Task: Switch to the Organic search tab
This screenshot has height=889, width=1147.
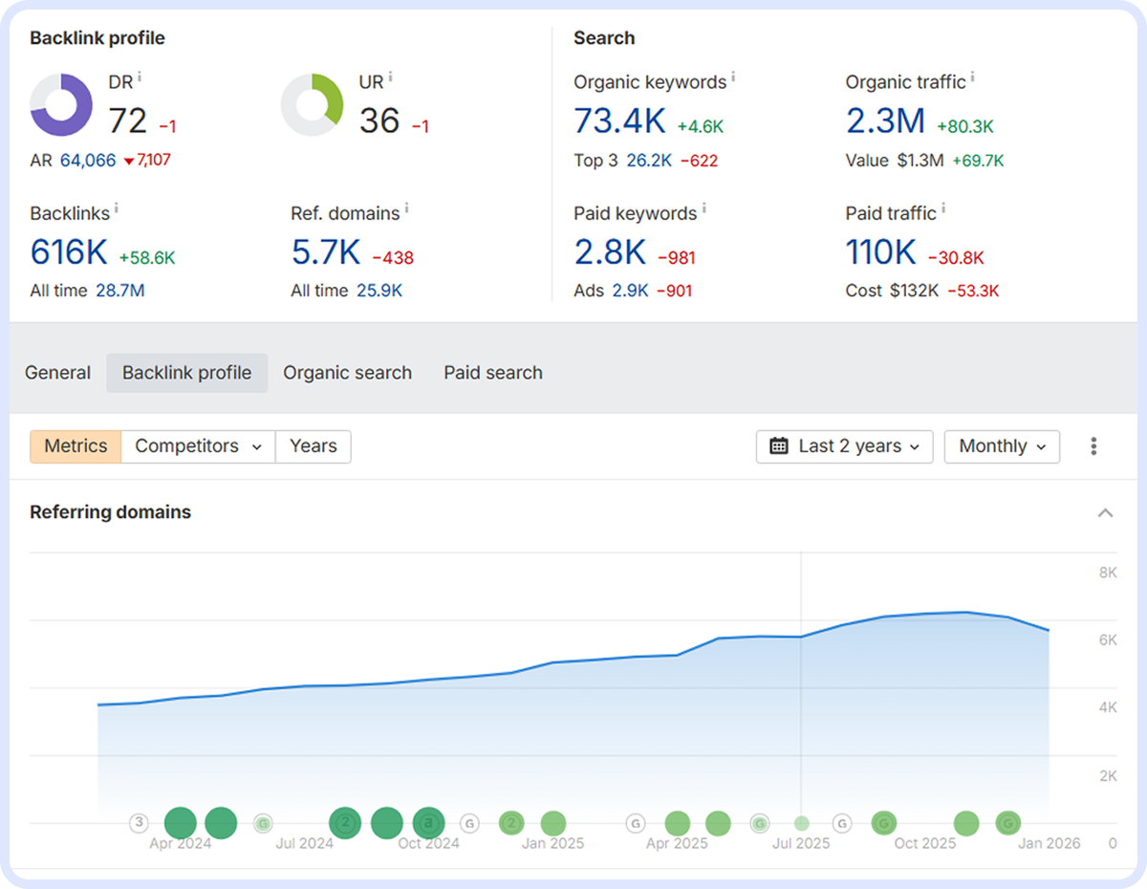Action: pos(347,373)
